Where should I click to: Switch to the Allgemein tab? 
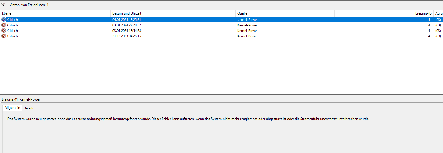[12, 108]
